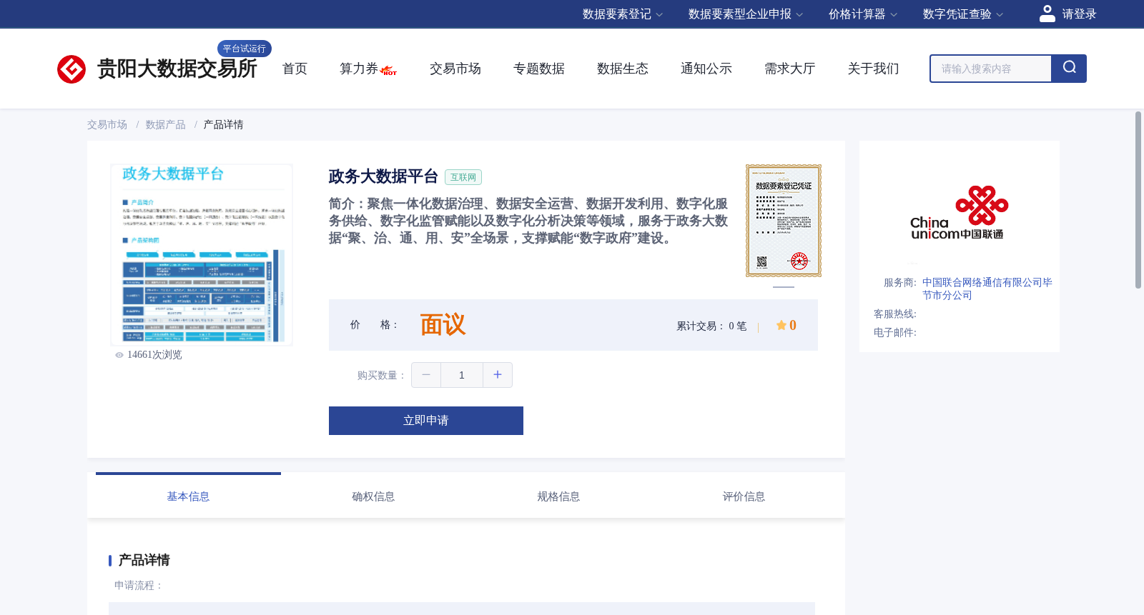Increase the purchase quantity with plus button
The height and width of the screenshot is (615, 1144).
(x=498, y=375)
